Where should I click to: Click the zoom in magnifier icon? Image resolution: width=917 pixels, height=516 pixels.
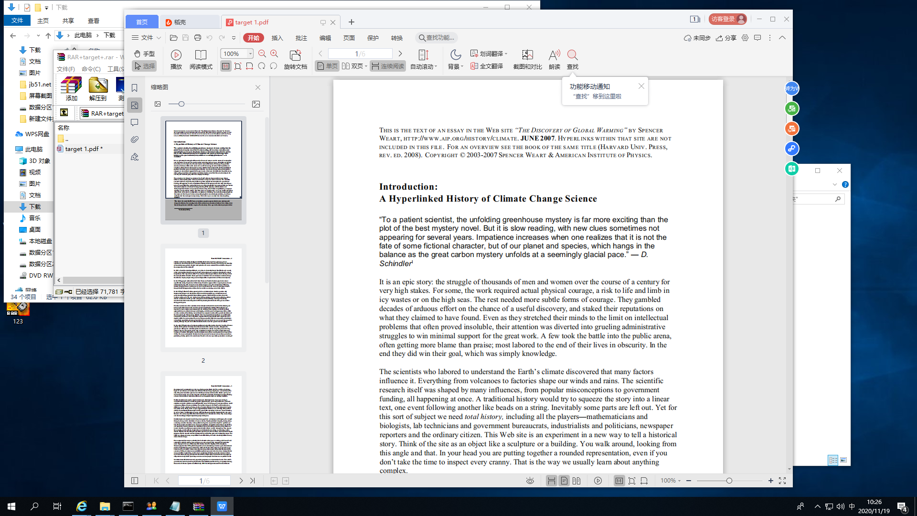pyautogui.click(x=274, y=54)
